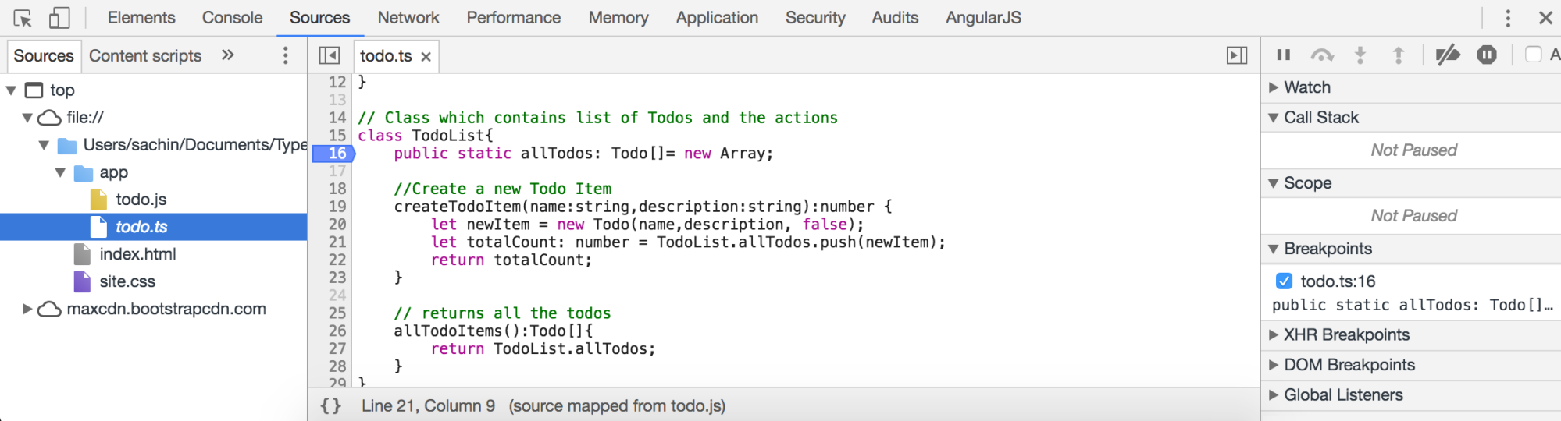The width and height of the screenshot is (1561, 421).
Task: Open DevTools three-dot customize menu
Action: coord(1508,17)
